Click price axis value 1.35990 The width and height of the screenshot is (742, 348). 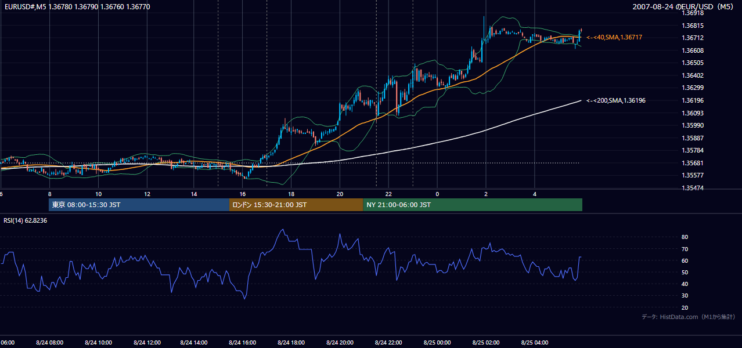click(x=693, y=125)
